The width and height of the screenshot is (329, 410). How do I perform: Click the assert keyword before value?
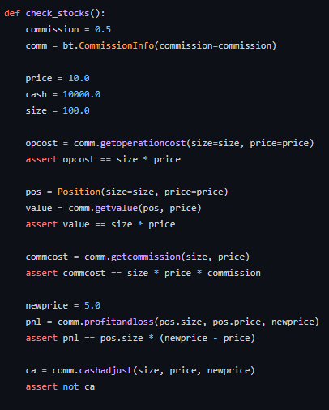41,224
